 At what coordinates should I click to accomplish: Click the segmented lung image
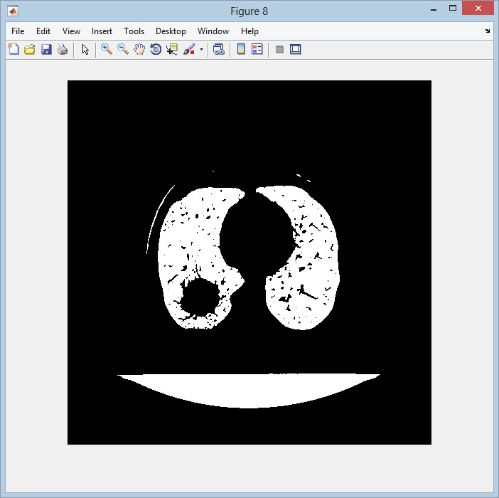pos(249,263)
